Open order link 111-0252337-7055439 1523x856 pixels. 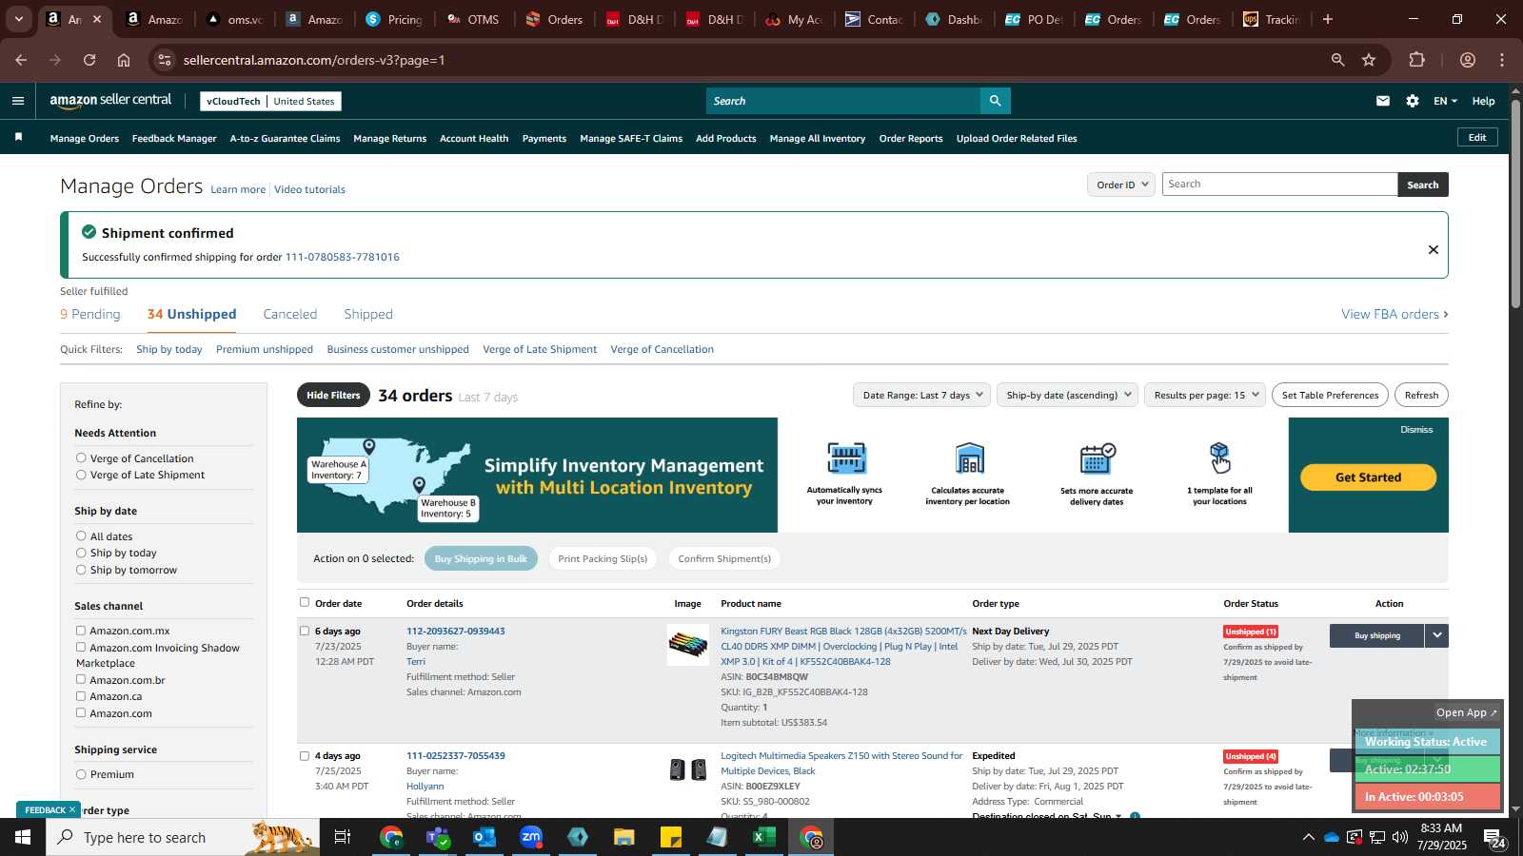(x=456, y=755)
